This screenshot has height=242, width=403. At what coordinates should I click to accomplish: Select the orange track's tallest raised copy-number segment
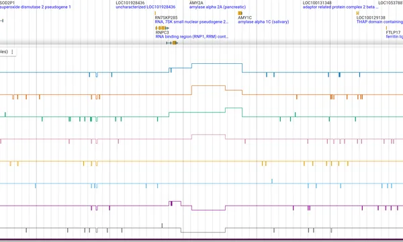pos(208,86)
